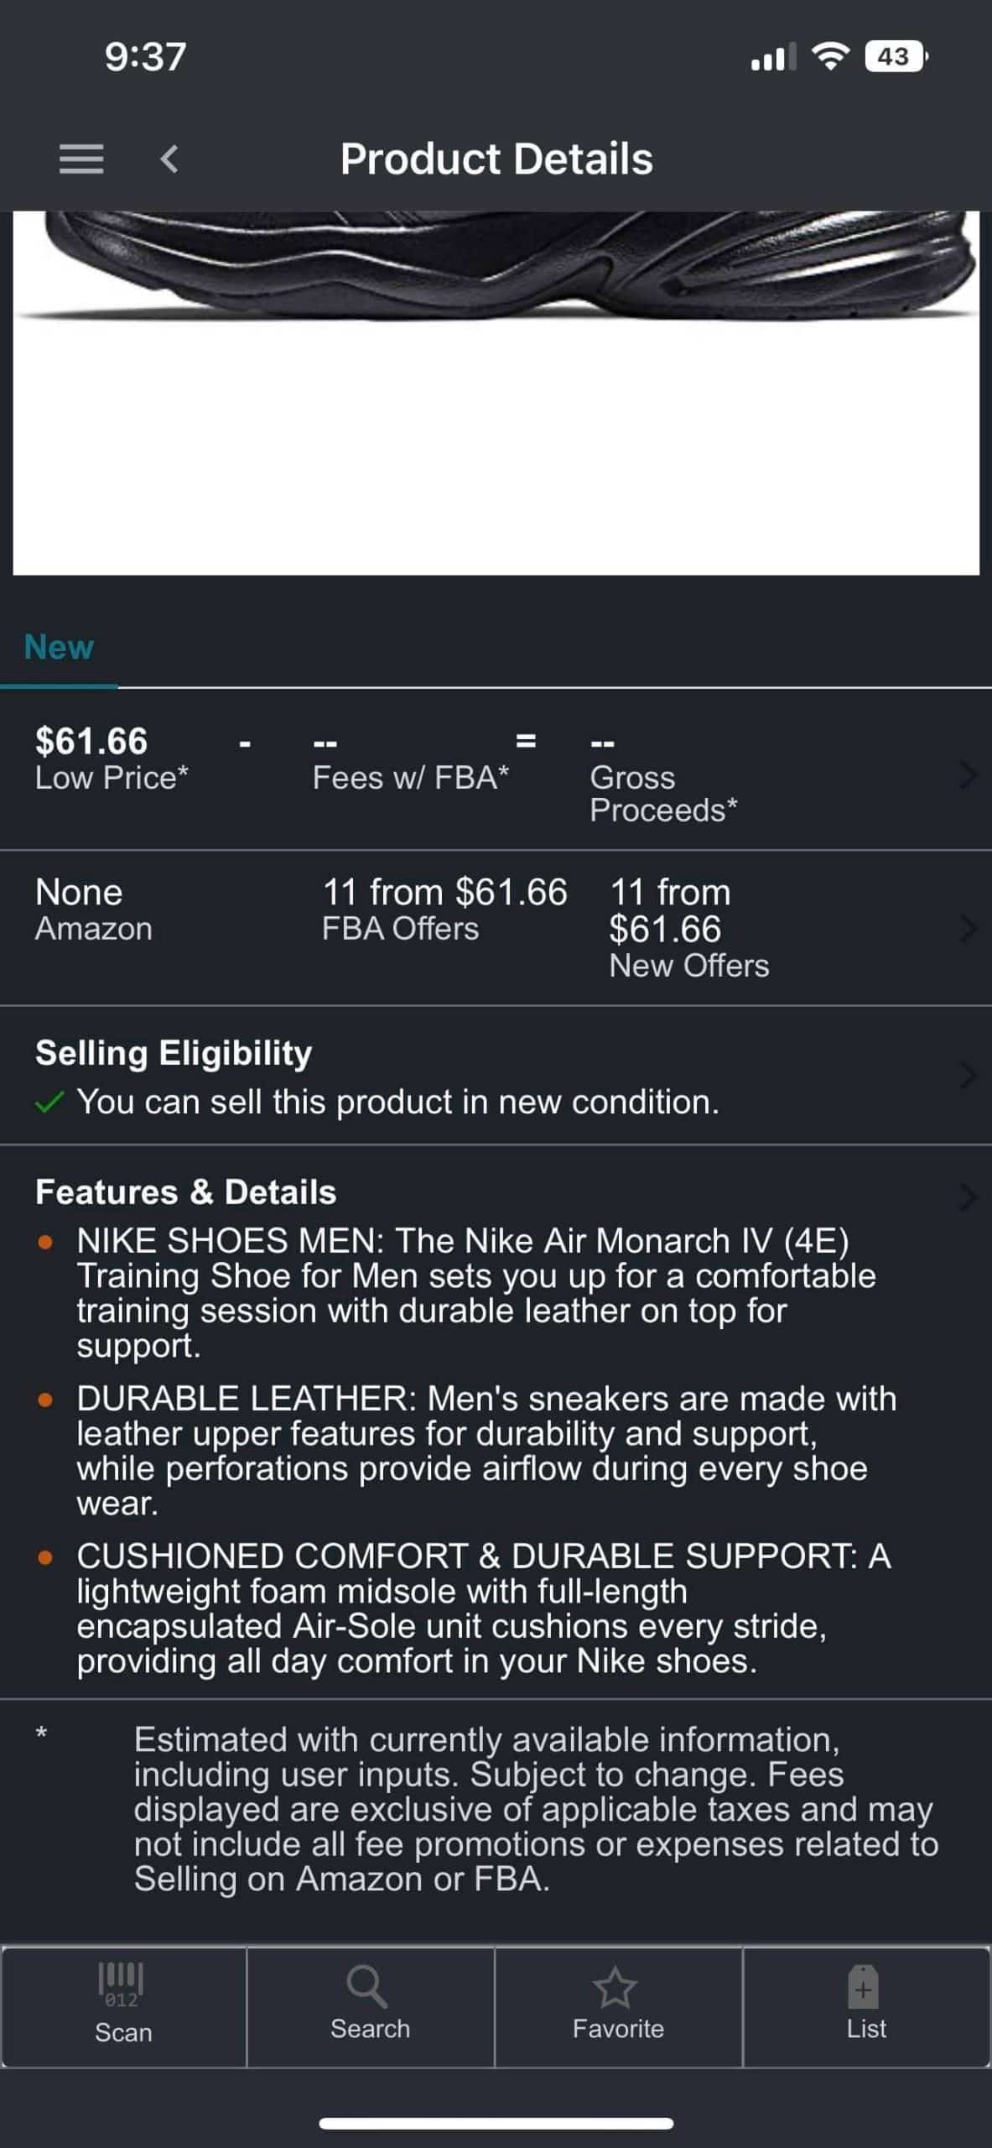Tap the back arrow icon
The width and height of the screenshot is (992, 2148).
(169, 159)
